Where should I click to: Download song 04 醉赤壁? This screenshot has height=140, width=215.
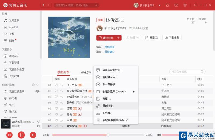pyautogui.click(x=61, y=103)
